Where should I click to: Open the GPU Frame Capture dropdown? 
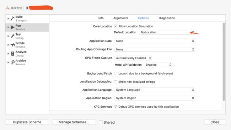pyautogui.click(x=133, y=58)
